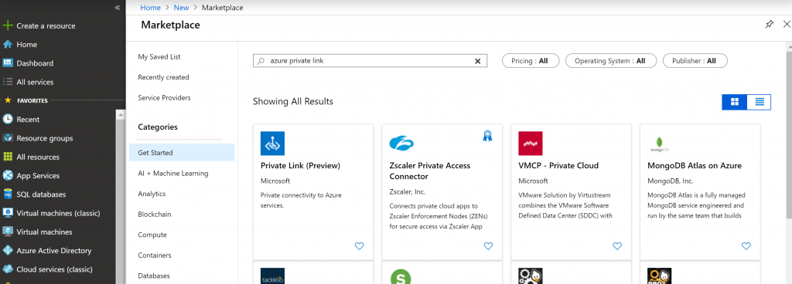Screen dimensions: 792x284
Task: Click 'Showing All Results' text
Action: tap(293, 102)
